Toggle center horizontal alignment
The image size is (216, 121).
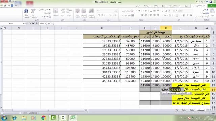[x=155, y=15]
